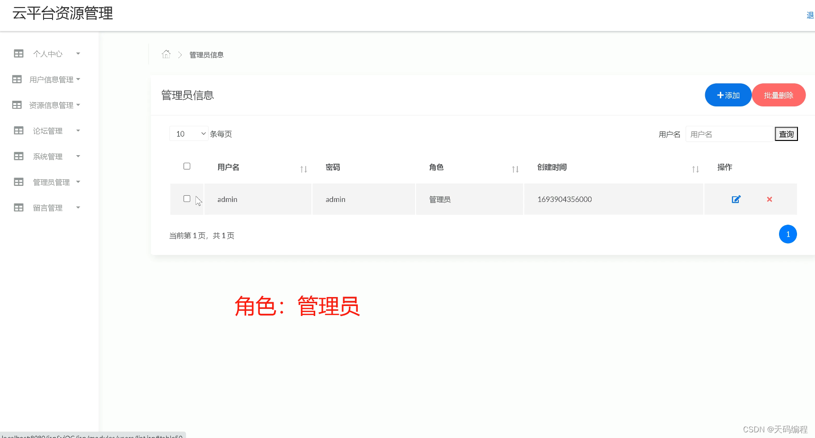
Task: Click the red 批量删除 button
Action: click(779, 95)
